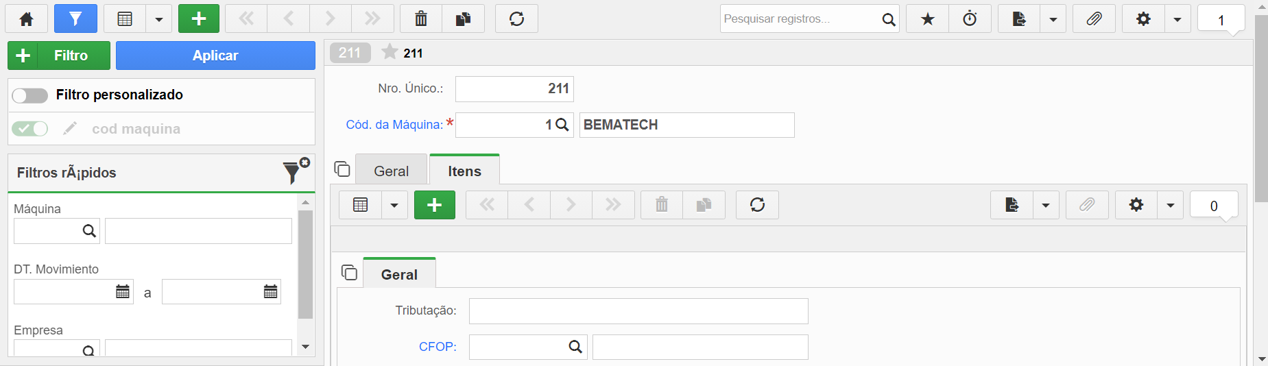Screen dimensions: 1268x366
Task: Duplicate record using top copy icon
Action: click(464, 19)
